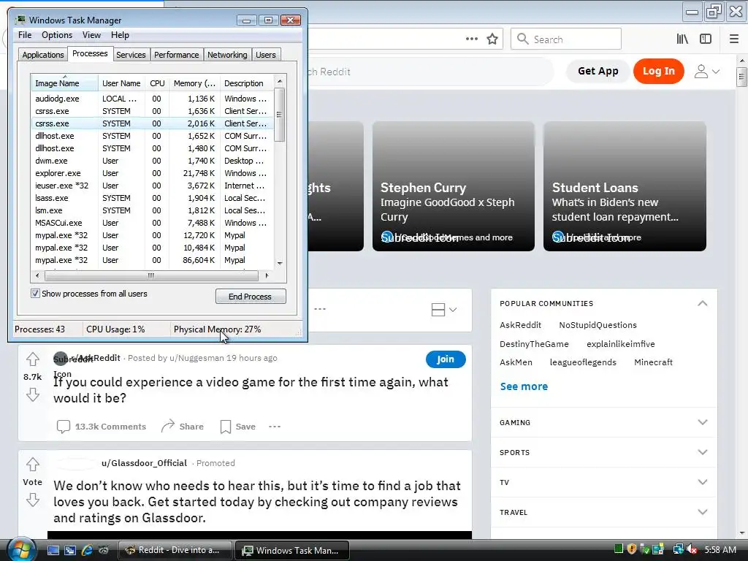Image resolution: width=748 pixels, height=561 pixels.
Task: Switch to Reddit window on the taskbar
Action: pos(175,550)
